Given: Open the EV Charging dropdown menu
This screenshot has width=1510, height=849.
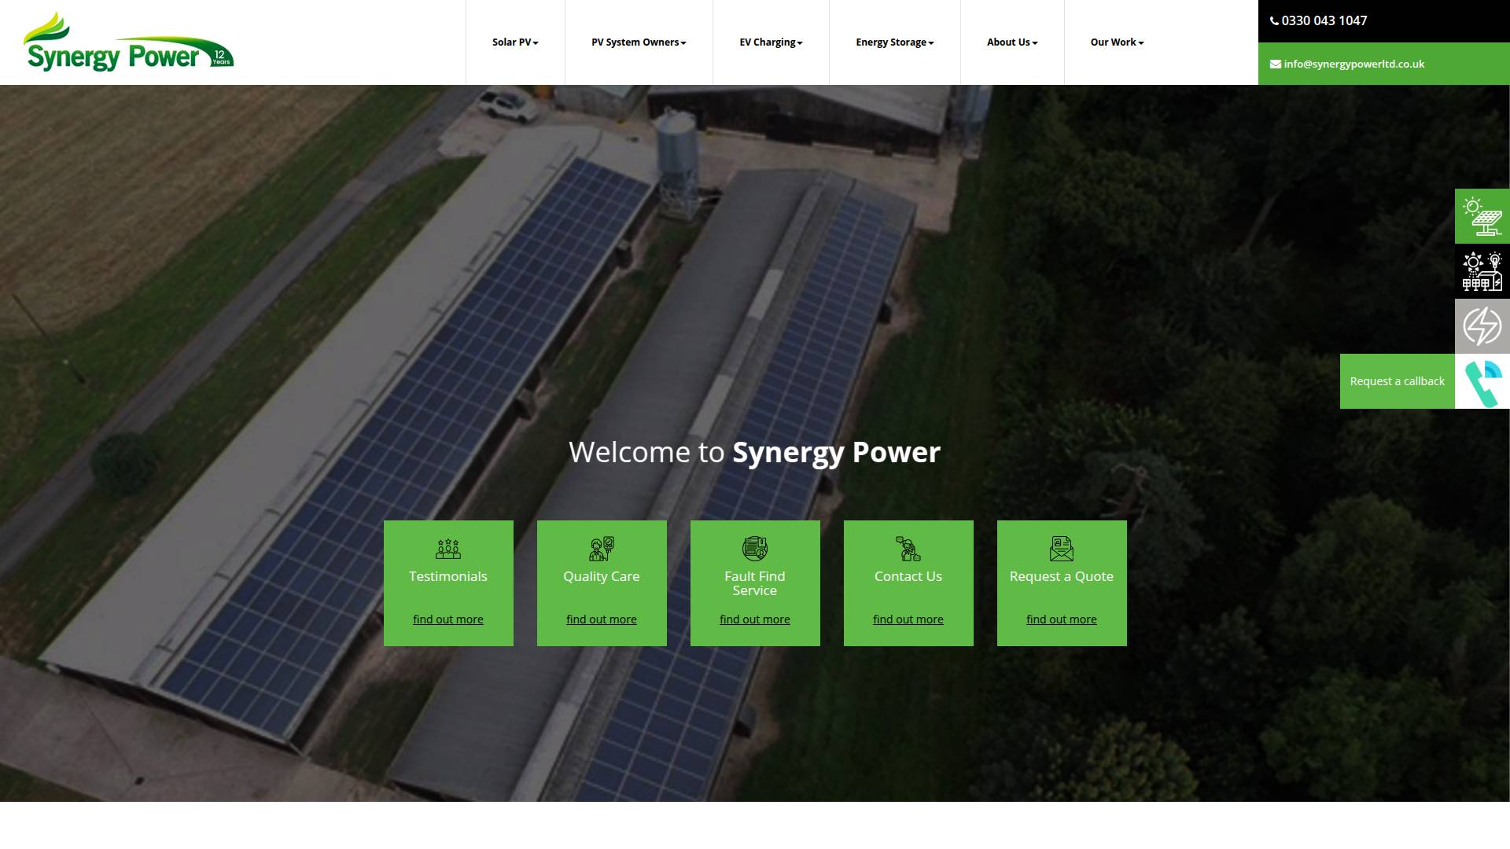Looking at the screenshot, I should [771, 42].
